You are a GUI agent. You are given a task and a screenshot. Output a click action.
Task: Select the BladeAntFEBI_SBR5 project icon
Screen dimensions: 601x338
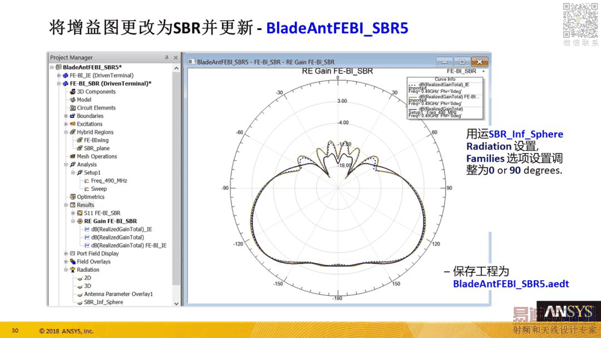click(x=58, y=67)
